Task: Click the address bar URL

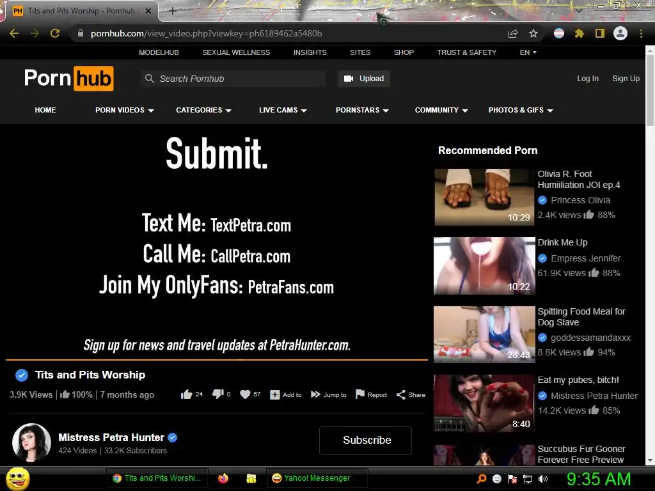Action: coord(207,33)
